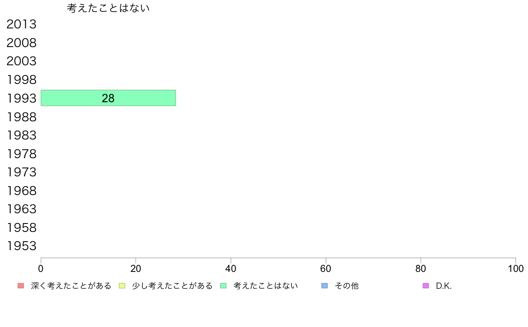Click the blue その他 legend swatch
Image resolution: width=528 pixels, height=327 pixels.
coord(324,286)
